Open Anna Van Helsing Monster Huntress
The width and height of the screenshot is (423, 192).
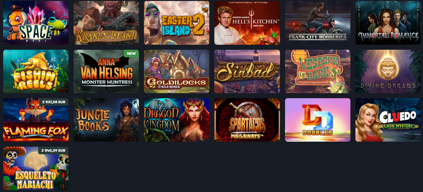106,71
